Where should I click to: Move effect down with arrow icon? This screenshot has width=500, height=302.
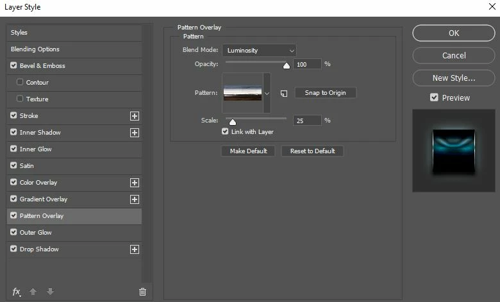pyautogui.click(x=50, y=292)
